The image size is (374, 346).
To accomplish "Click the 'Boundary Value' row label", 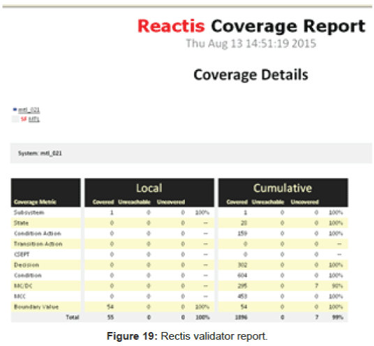I will (x=36, y=307).
